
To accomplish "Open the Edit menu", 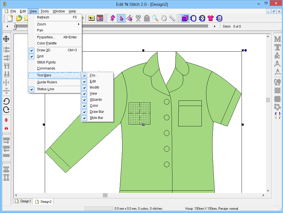I will click(x=23, y=11).
